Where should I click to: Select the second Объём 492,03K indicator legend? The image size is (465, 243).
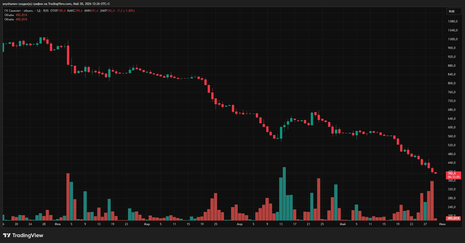click(16, 19)
